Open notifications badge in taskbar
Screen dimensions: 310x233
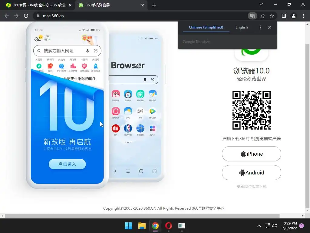pyautogui.click(x=302, y=226)
